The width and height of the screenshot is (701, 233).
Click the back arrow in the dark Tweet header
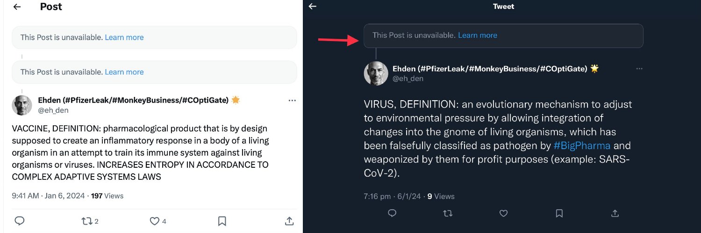coord(313,7)
